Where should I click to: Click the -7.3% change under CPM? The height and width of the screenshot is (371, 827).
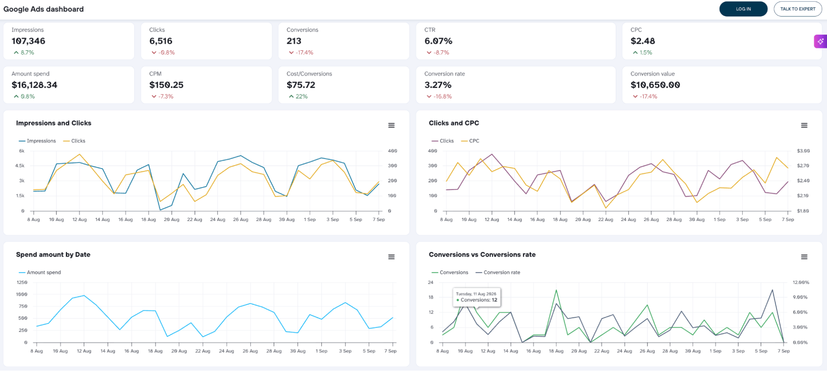162,96
